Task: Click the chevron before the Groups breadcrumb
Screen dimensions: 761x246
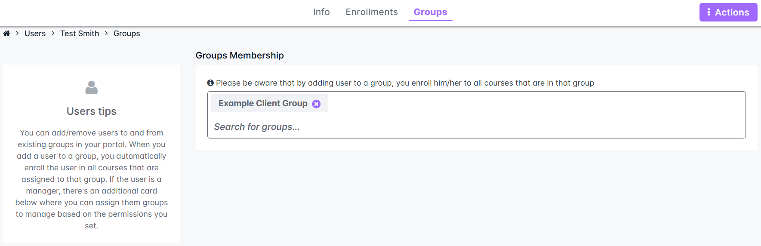Action: tap(106, 34)
